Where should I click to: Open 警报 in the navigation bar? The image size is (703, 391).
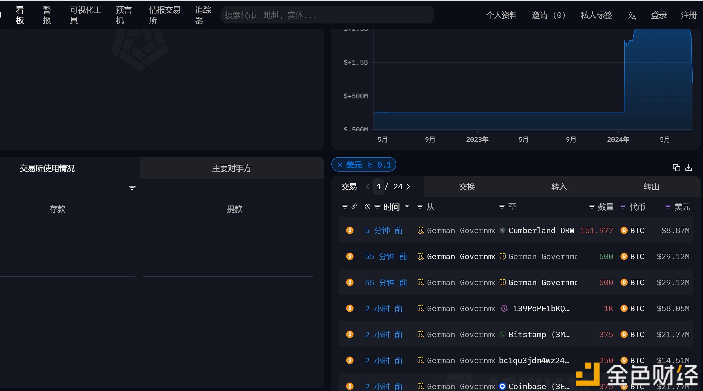point(47,15)
